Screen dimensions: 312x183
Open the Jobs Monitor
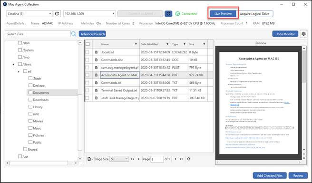click(285, 34)
